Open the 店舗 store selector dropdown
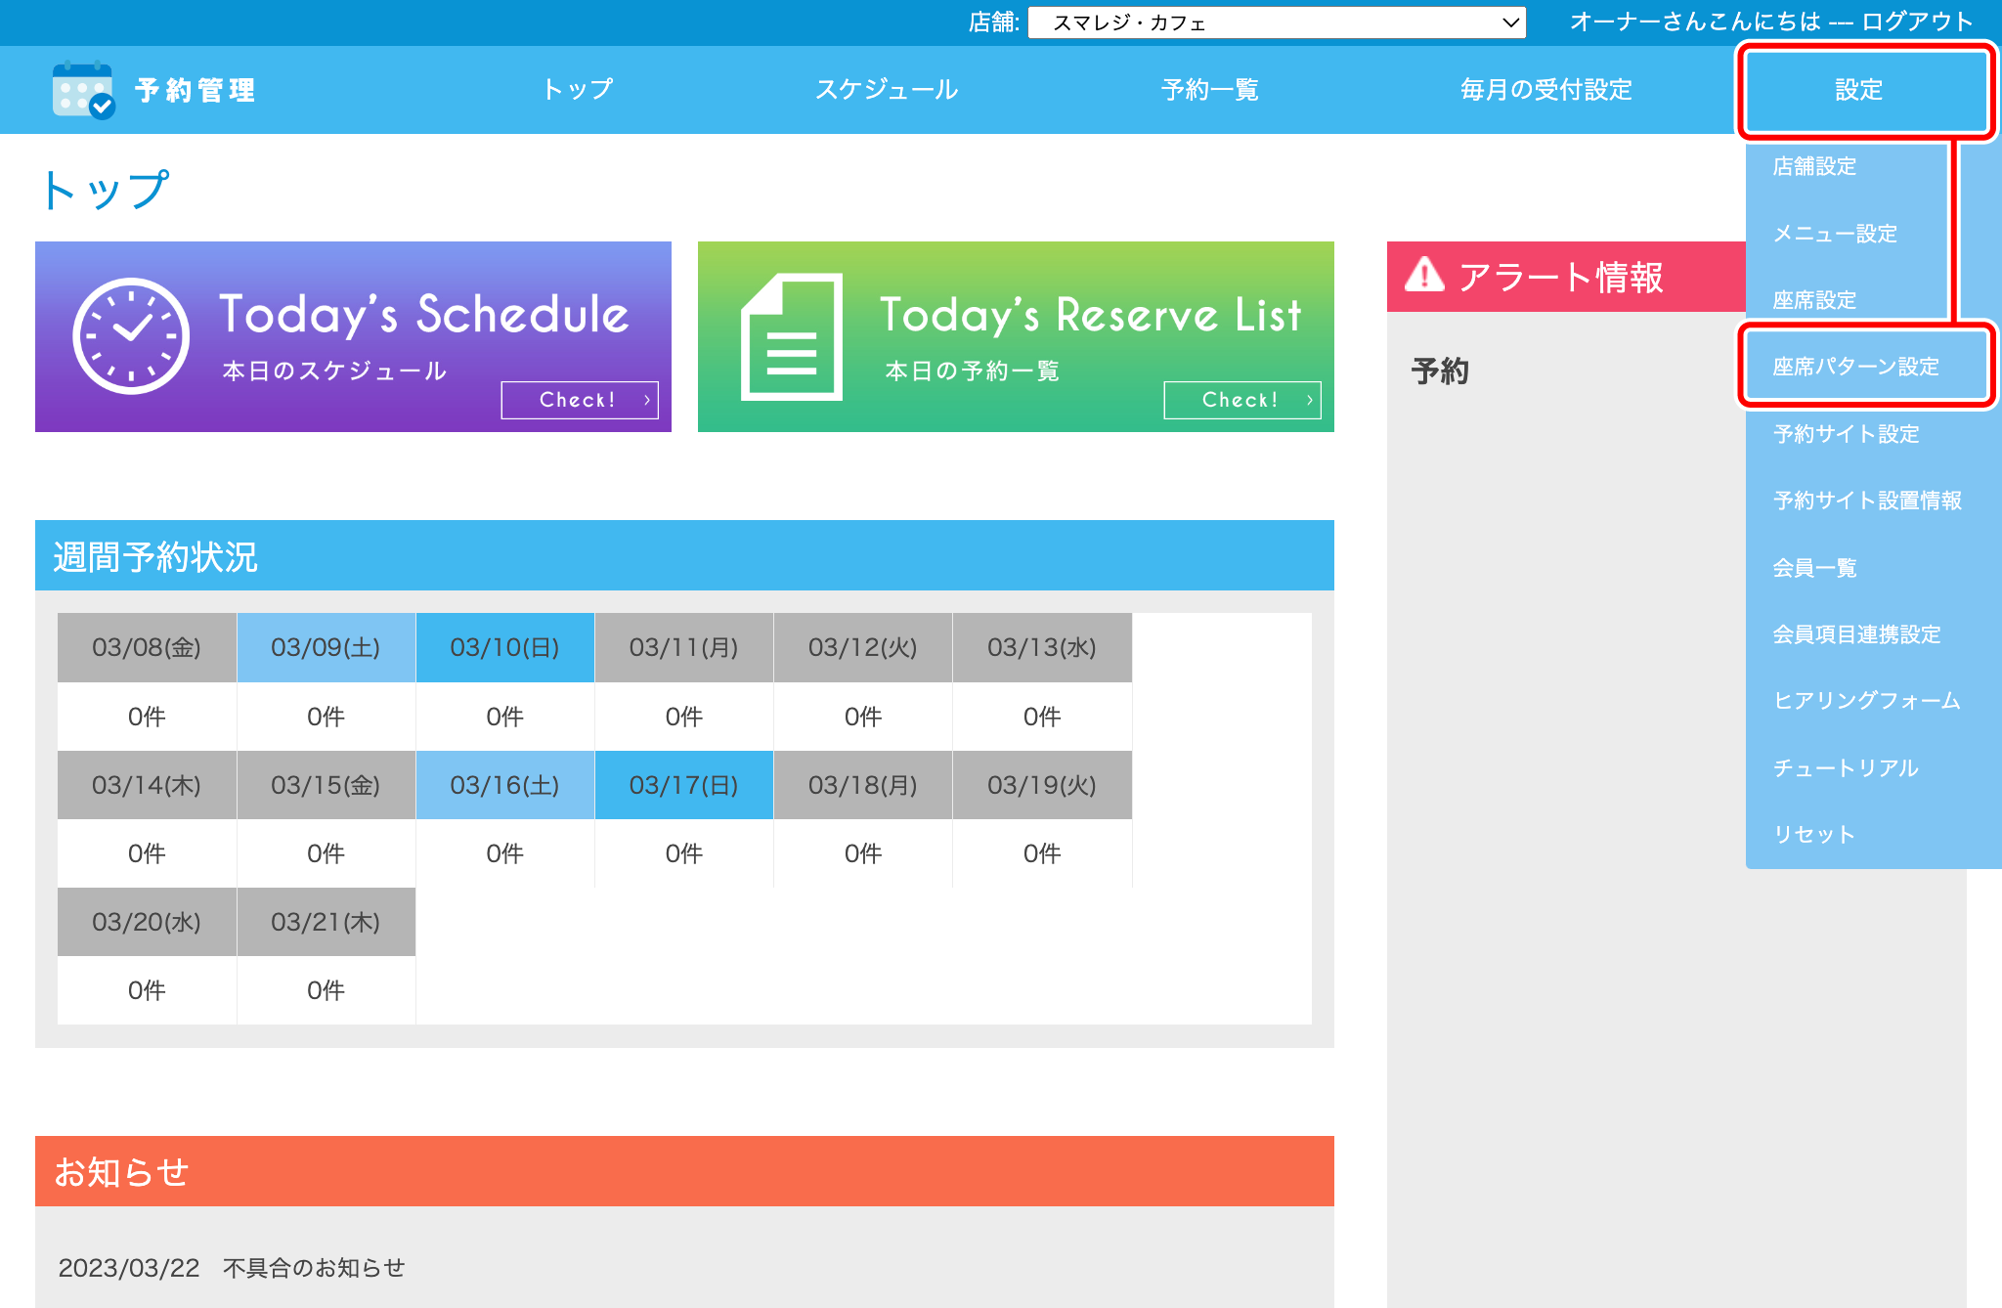This screenshot has height=1308, width=2002. click(x=1277, y=22)
